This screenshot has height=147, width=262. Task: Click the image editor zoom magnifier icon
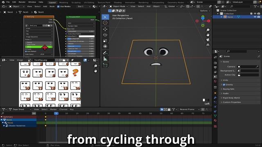95,66
